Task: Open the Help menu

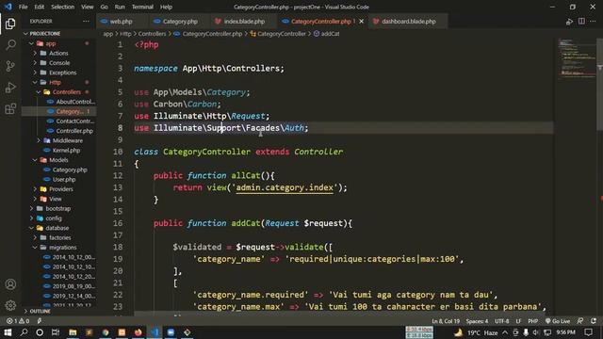Action: [166, 7]
